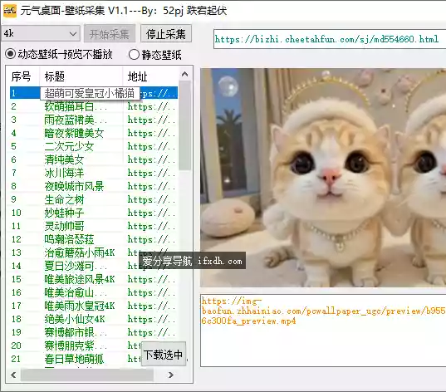Click the cat wallpaper preview image
446x392 pixels.
point(323,178)
